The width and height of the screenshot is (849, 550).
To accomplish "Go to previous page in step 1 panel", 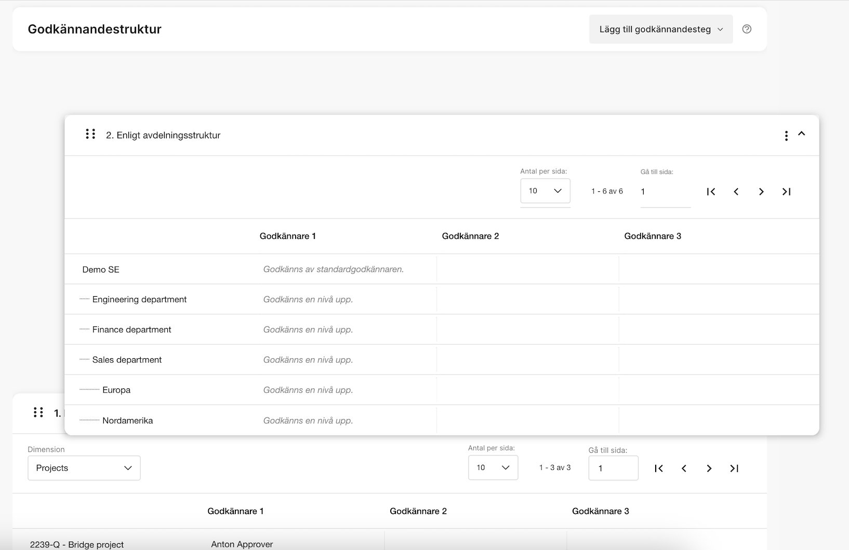I will [684, 468].
